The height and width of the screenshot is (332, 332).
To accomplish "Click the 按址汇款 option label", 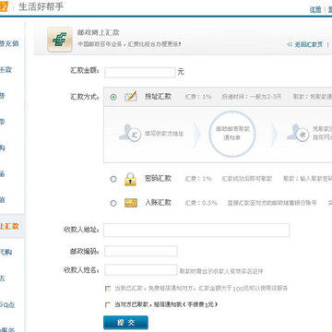I will point(158,97).
